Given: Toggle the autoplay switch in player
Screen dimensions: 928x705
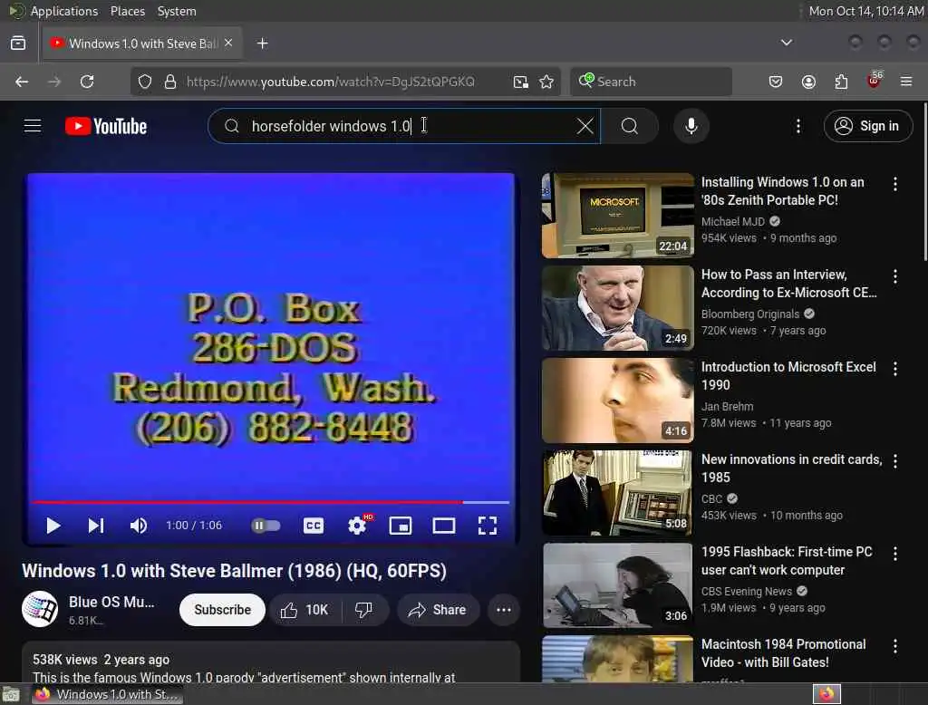Looking at the screenshot, I should click(x=266, y=526).
